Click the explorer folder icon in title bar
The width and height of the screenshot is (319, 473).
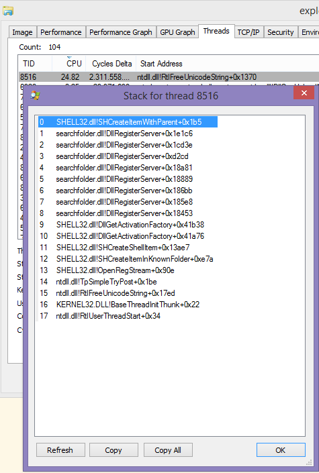coord(8,11)
